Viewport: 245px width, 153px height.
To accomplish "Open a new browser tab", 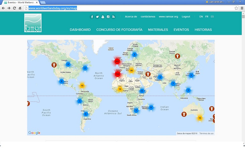I will (43, 3).
